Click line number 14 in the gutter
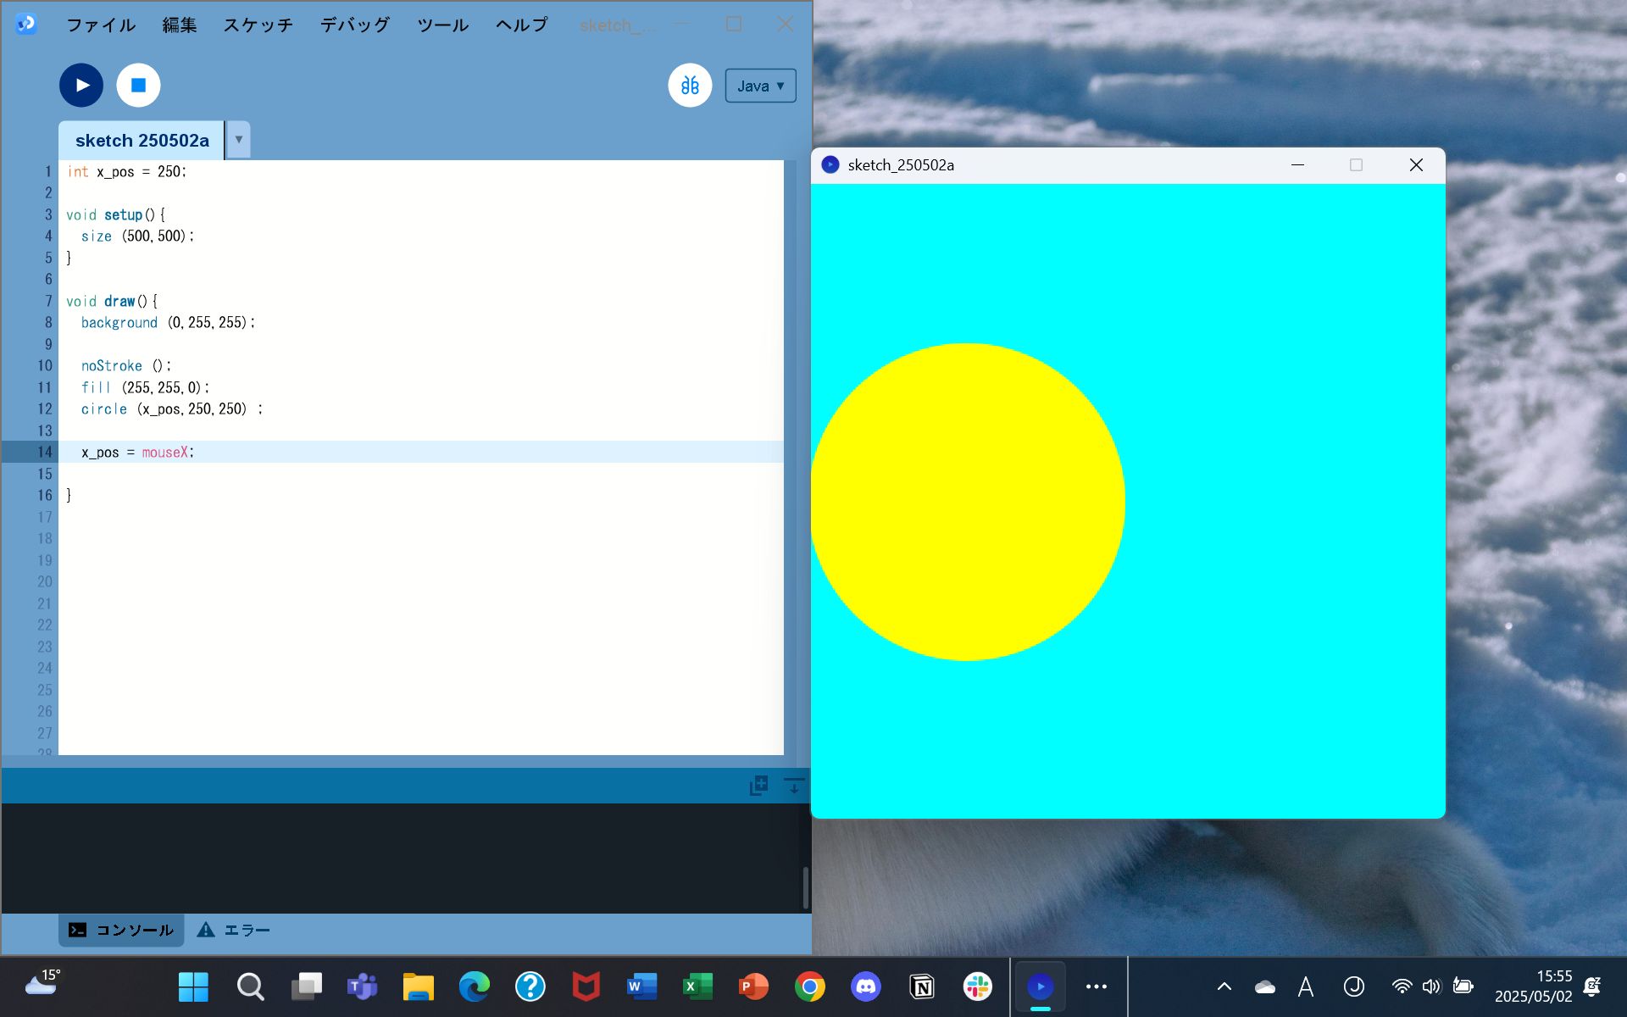Image resolution: width=1627 pixels, height=1017 pixels. click(x=45, y=452)
